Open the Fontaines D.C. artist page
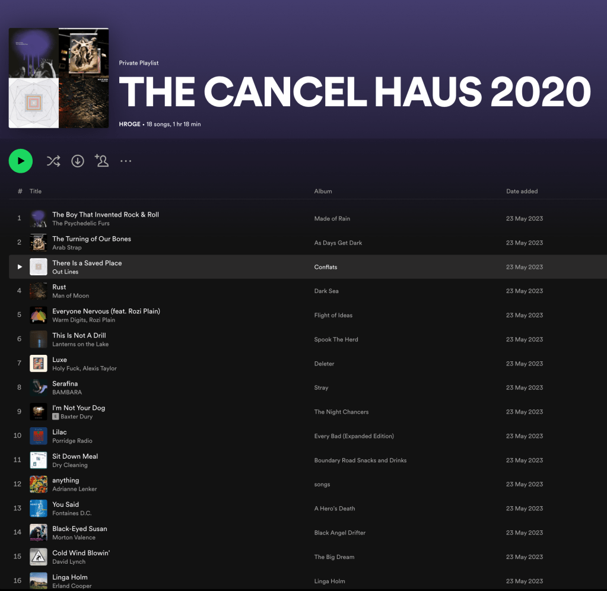 72,513
